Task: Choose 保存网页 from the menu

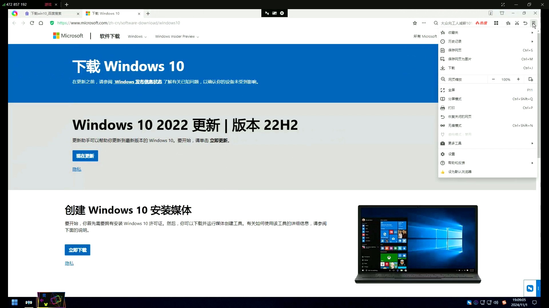Action: coord(488,50)
